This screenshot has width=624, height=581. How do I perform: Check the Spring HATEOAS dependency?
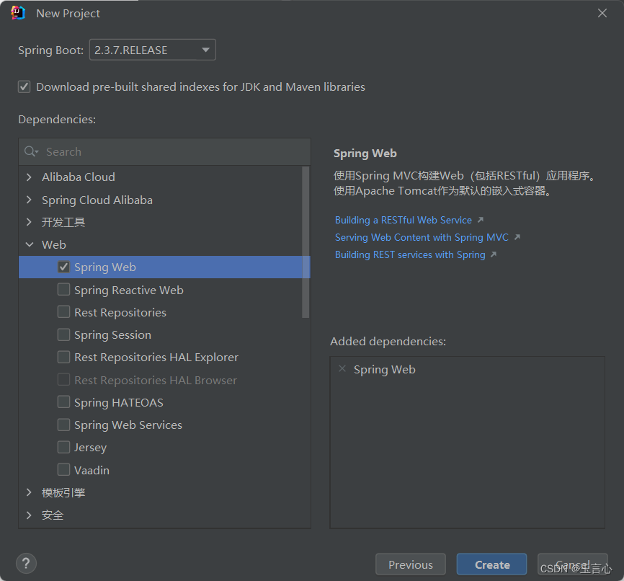pos(64,402)
